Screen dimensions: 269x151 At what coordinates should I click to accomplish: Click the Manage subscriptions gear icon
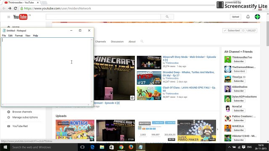point(8,117)
